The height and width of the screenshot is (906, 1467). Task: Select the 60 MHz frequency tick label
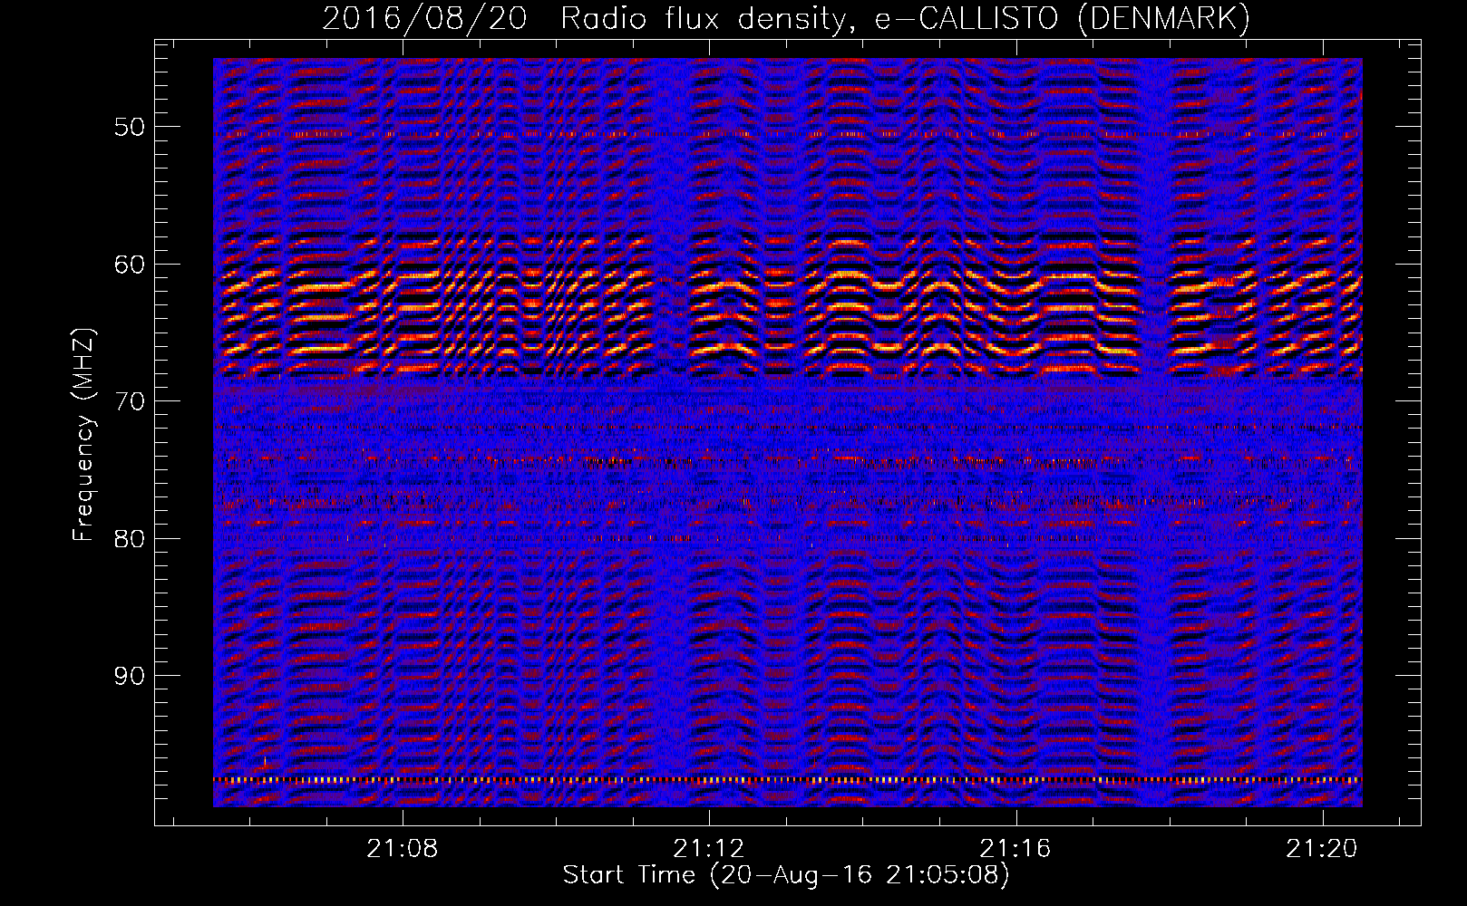(130, 265)
